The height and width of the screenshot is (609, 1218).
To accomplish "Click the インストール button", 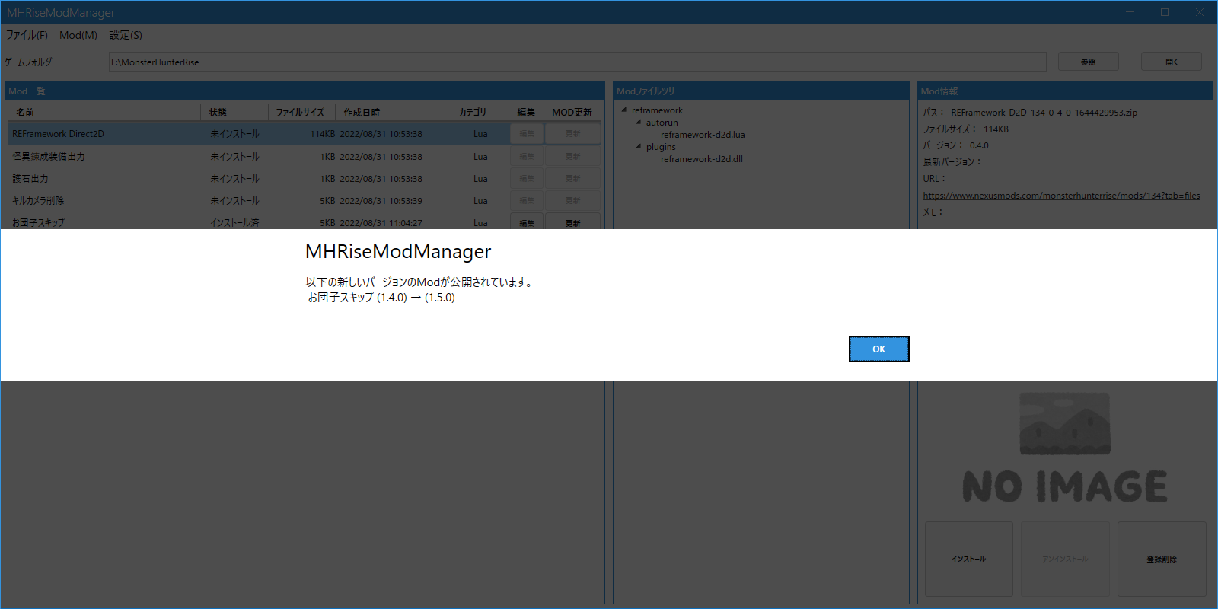I will click(x=968, y=559).
